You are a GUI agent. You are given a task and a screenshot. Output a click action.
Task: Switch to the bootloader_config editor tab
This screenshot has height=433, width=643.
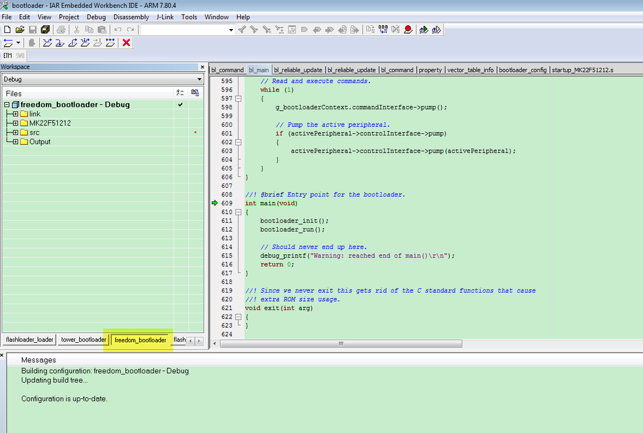tap(522, 69)
